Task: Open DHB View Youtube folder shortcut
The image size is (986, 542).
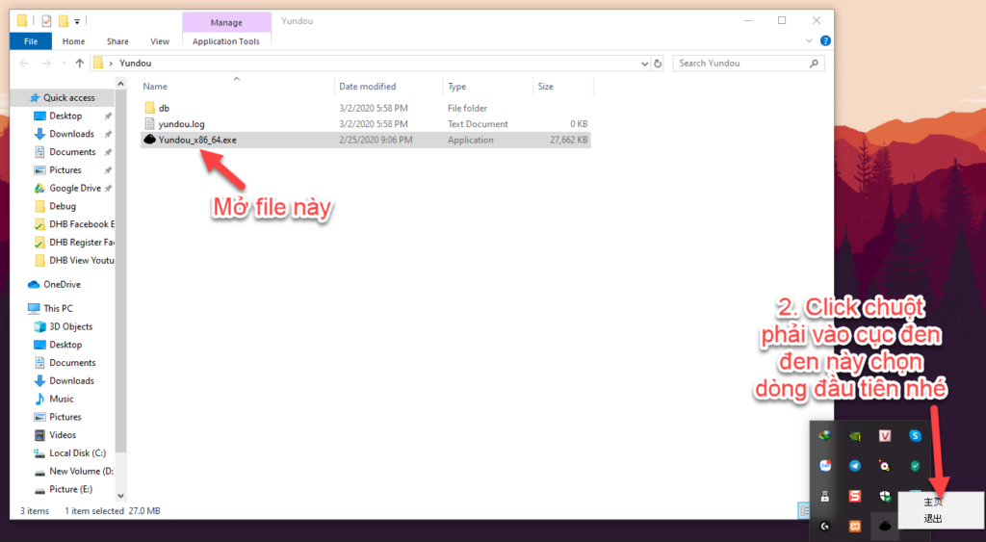Action: 74,260
